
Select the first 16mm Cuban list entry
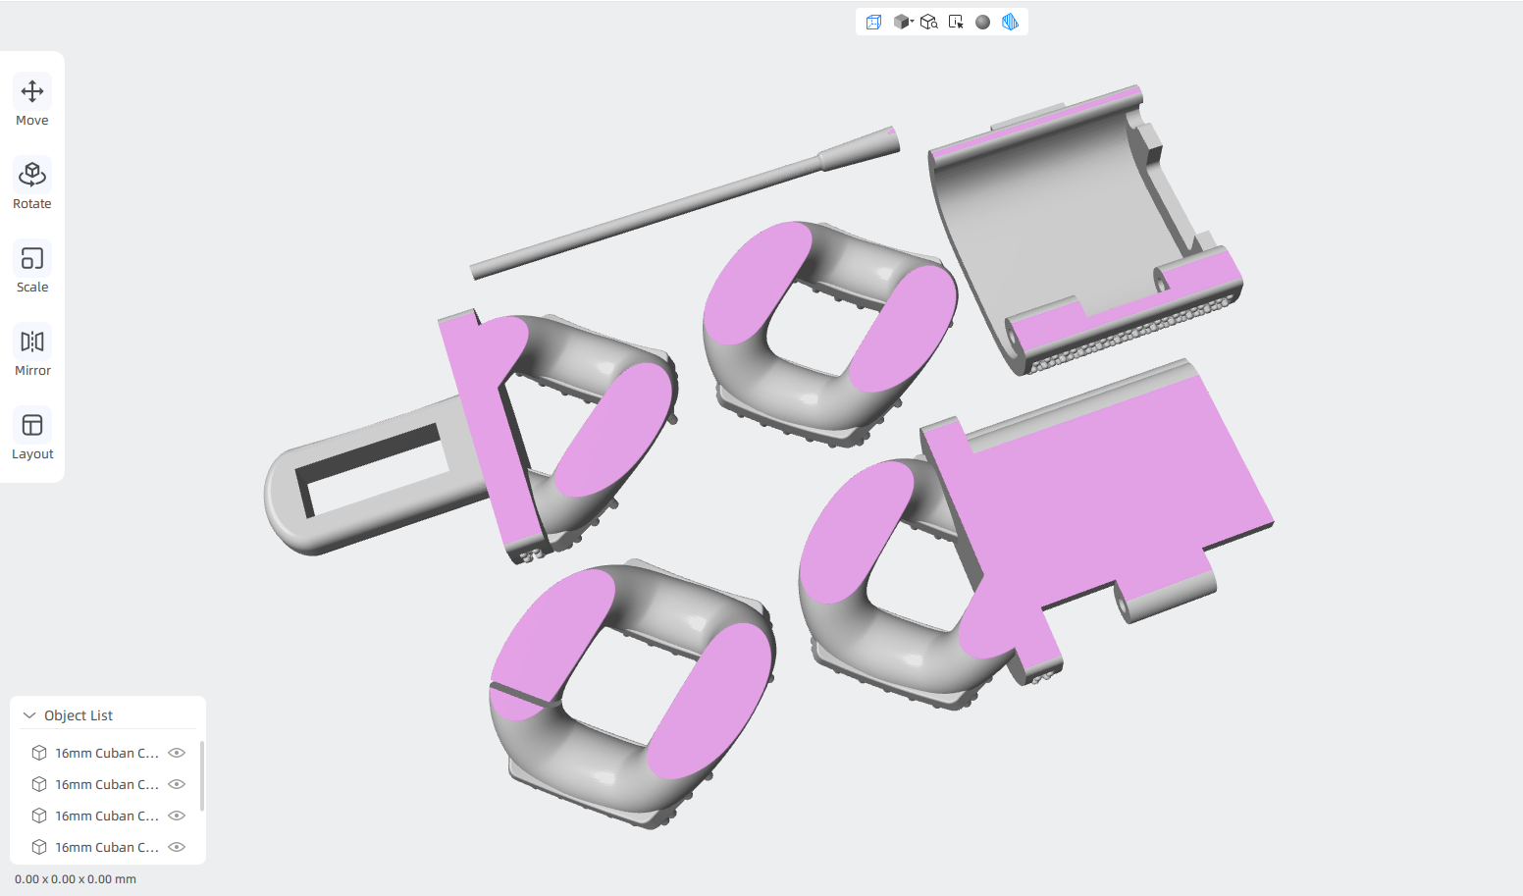pyautogui.click(x=107, y=753)
